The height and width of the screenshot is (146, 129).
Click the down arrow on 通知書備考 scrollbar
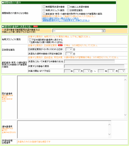click(109, 134)
